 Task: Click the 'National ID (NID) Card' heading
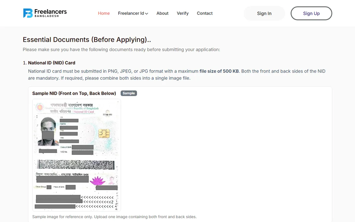click(51, 63)
